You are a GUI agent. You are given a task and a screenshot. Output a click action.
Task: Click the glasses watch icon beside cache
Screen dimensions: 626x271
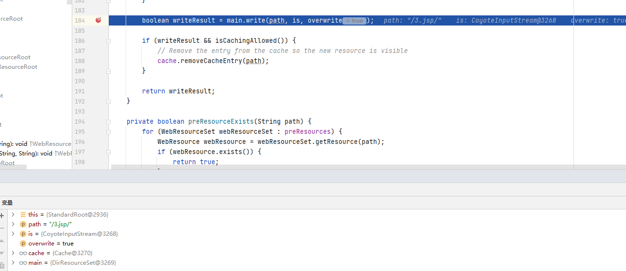tap(23, 253)
